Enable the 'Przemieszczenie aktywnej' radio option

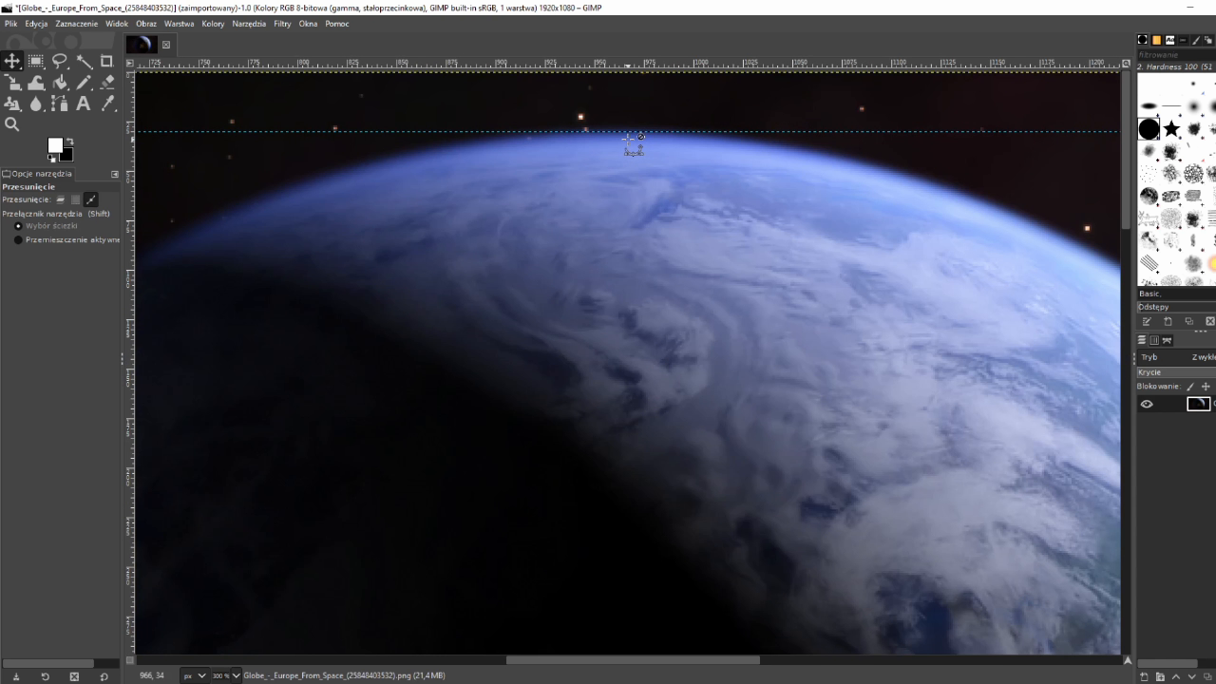[18, 240]
